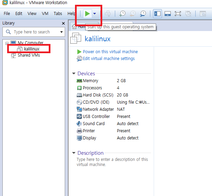The image size is (212, 196).
Task: Click the Using file CD/DVD value
Action: coord(133,102)
